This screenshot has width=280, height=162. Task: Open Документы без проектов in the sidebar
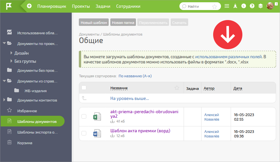click(37, 70)
